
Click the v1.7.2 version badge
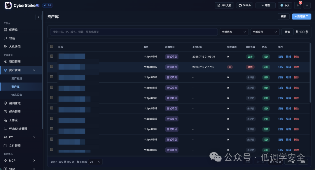48,6
